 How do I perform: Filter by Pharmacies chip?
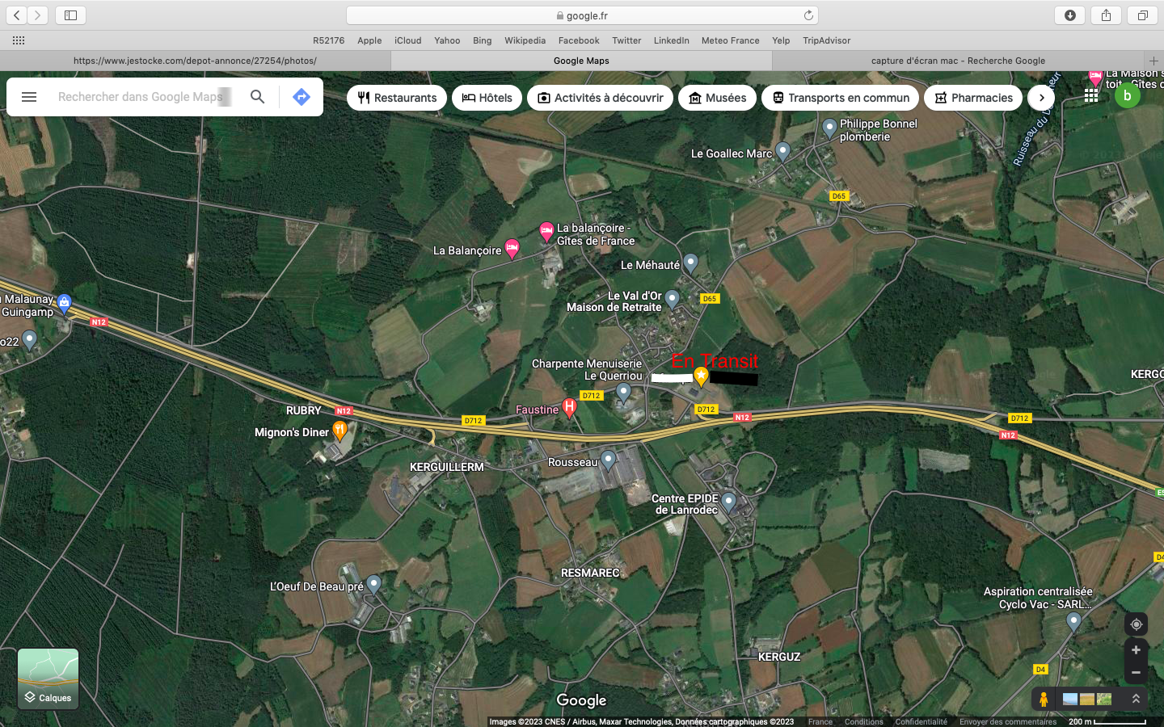click(973, 98)
